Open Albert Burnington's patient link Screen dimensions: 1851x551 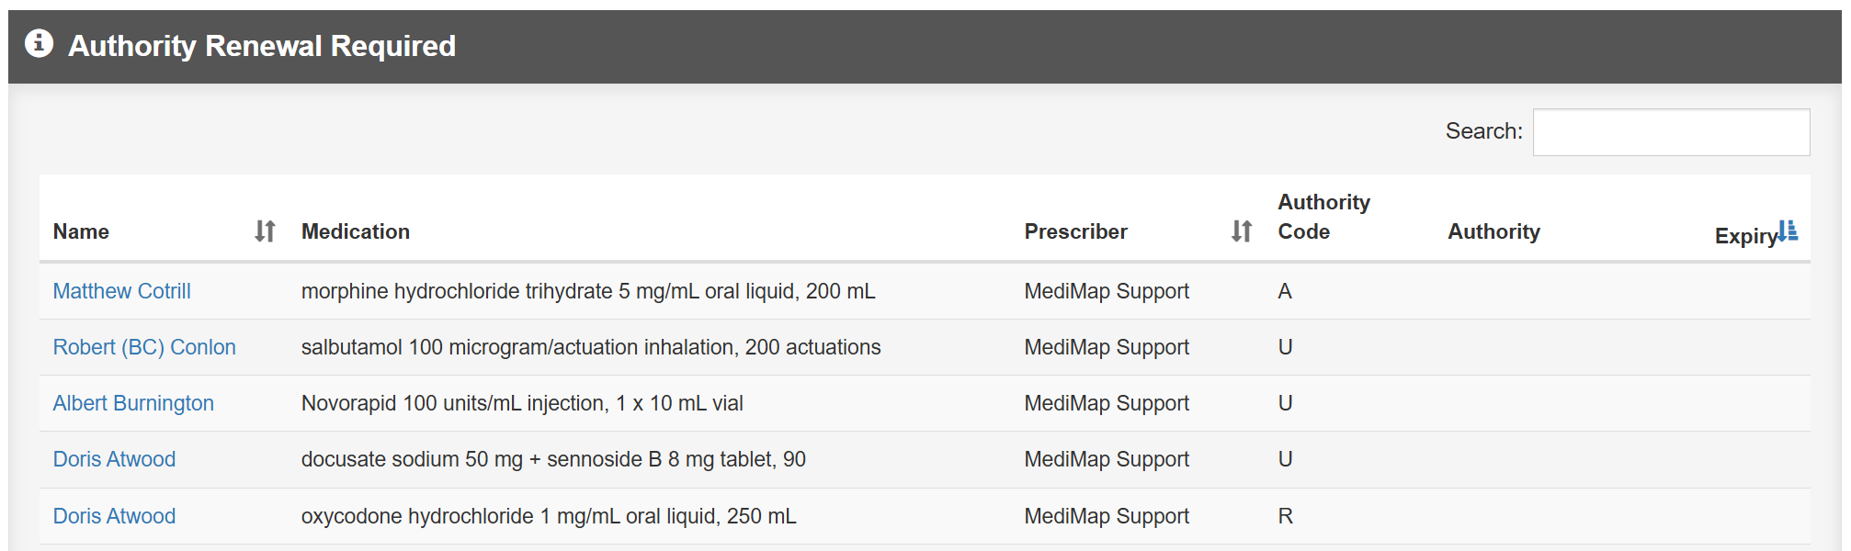pyautogui.click(x=133, y=403)
